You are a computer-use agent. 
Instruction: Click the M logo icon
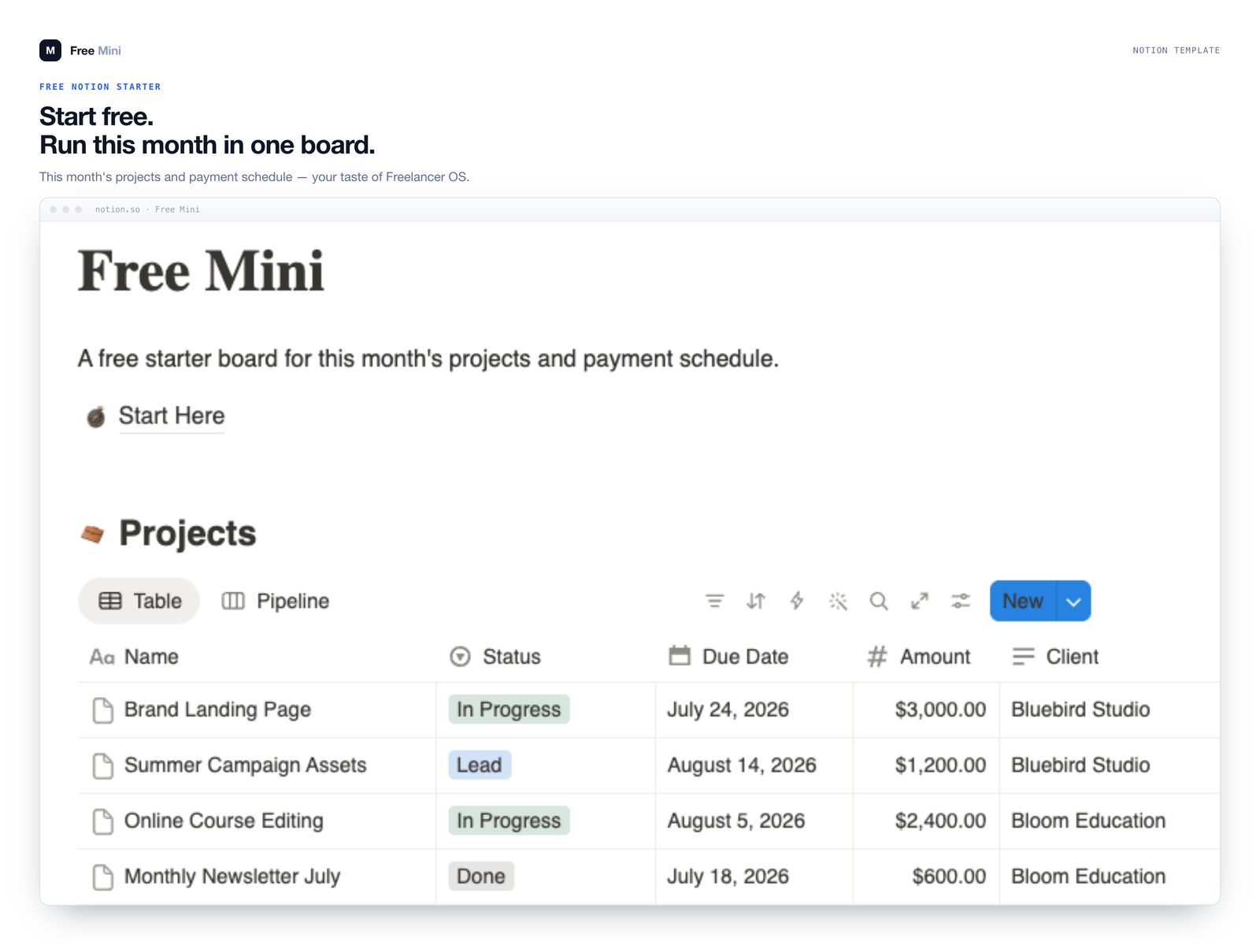tap(50, 50)
